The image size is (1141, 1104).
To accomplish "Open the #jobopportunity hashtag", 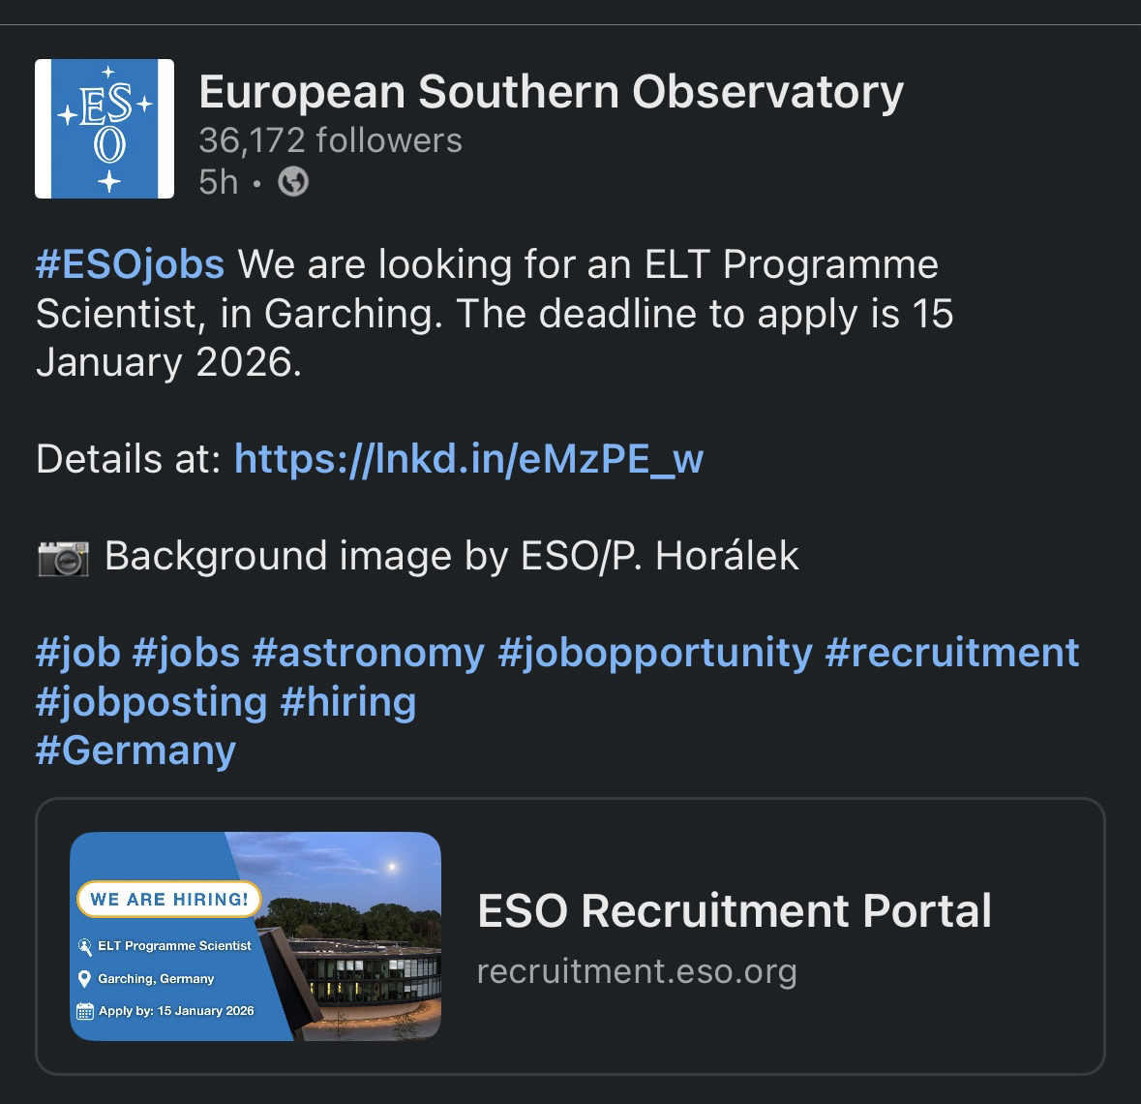I will [x=655, y=653].
